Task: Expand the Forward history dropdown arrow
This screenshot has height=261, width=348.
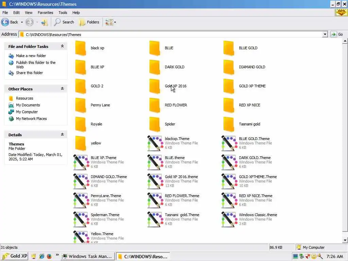Action: 37,22
